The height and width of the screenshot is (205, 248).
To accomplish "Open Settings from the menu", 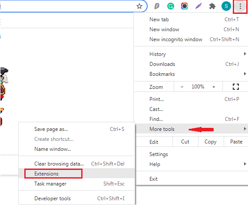I will tap(191, 154).
